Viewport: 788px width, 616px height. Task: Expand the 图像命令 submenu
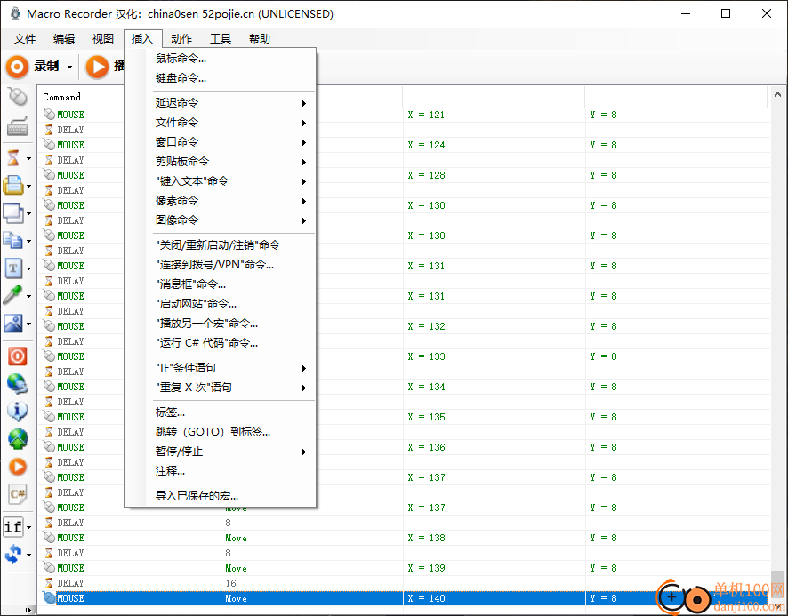pos(220,220)
